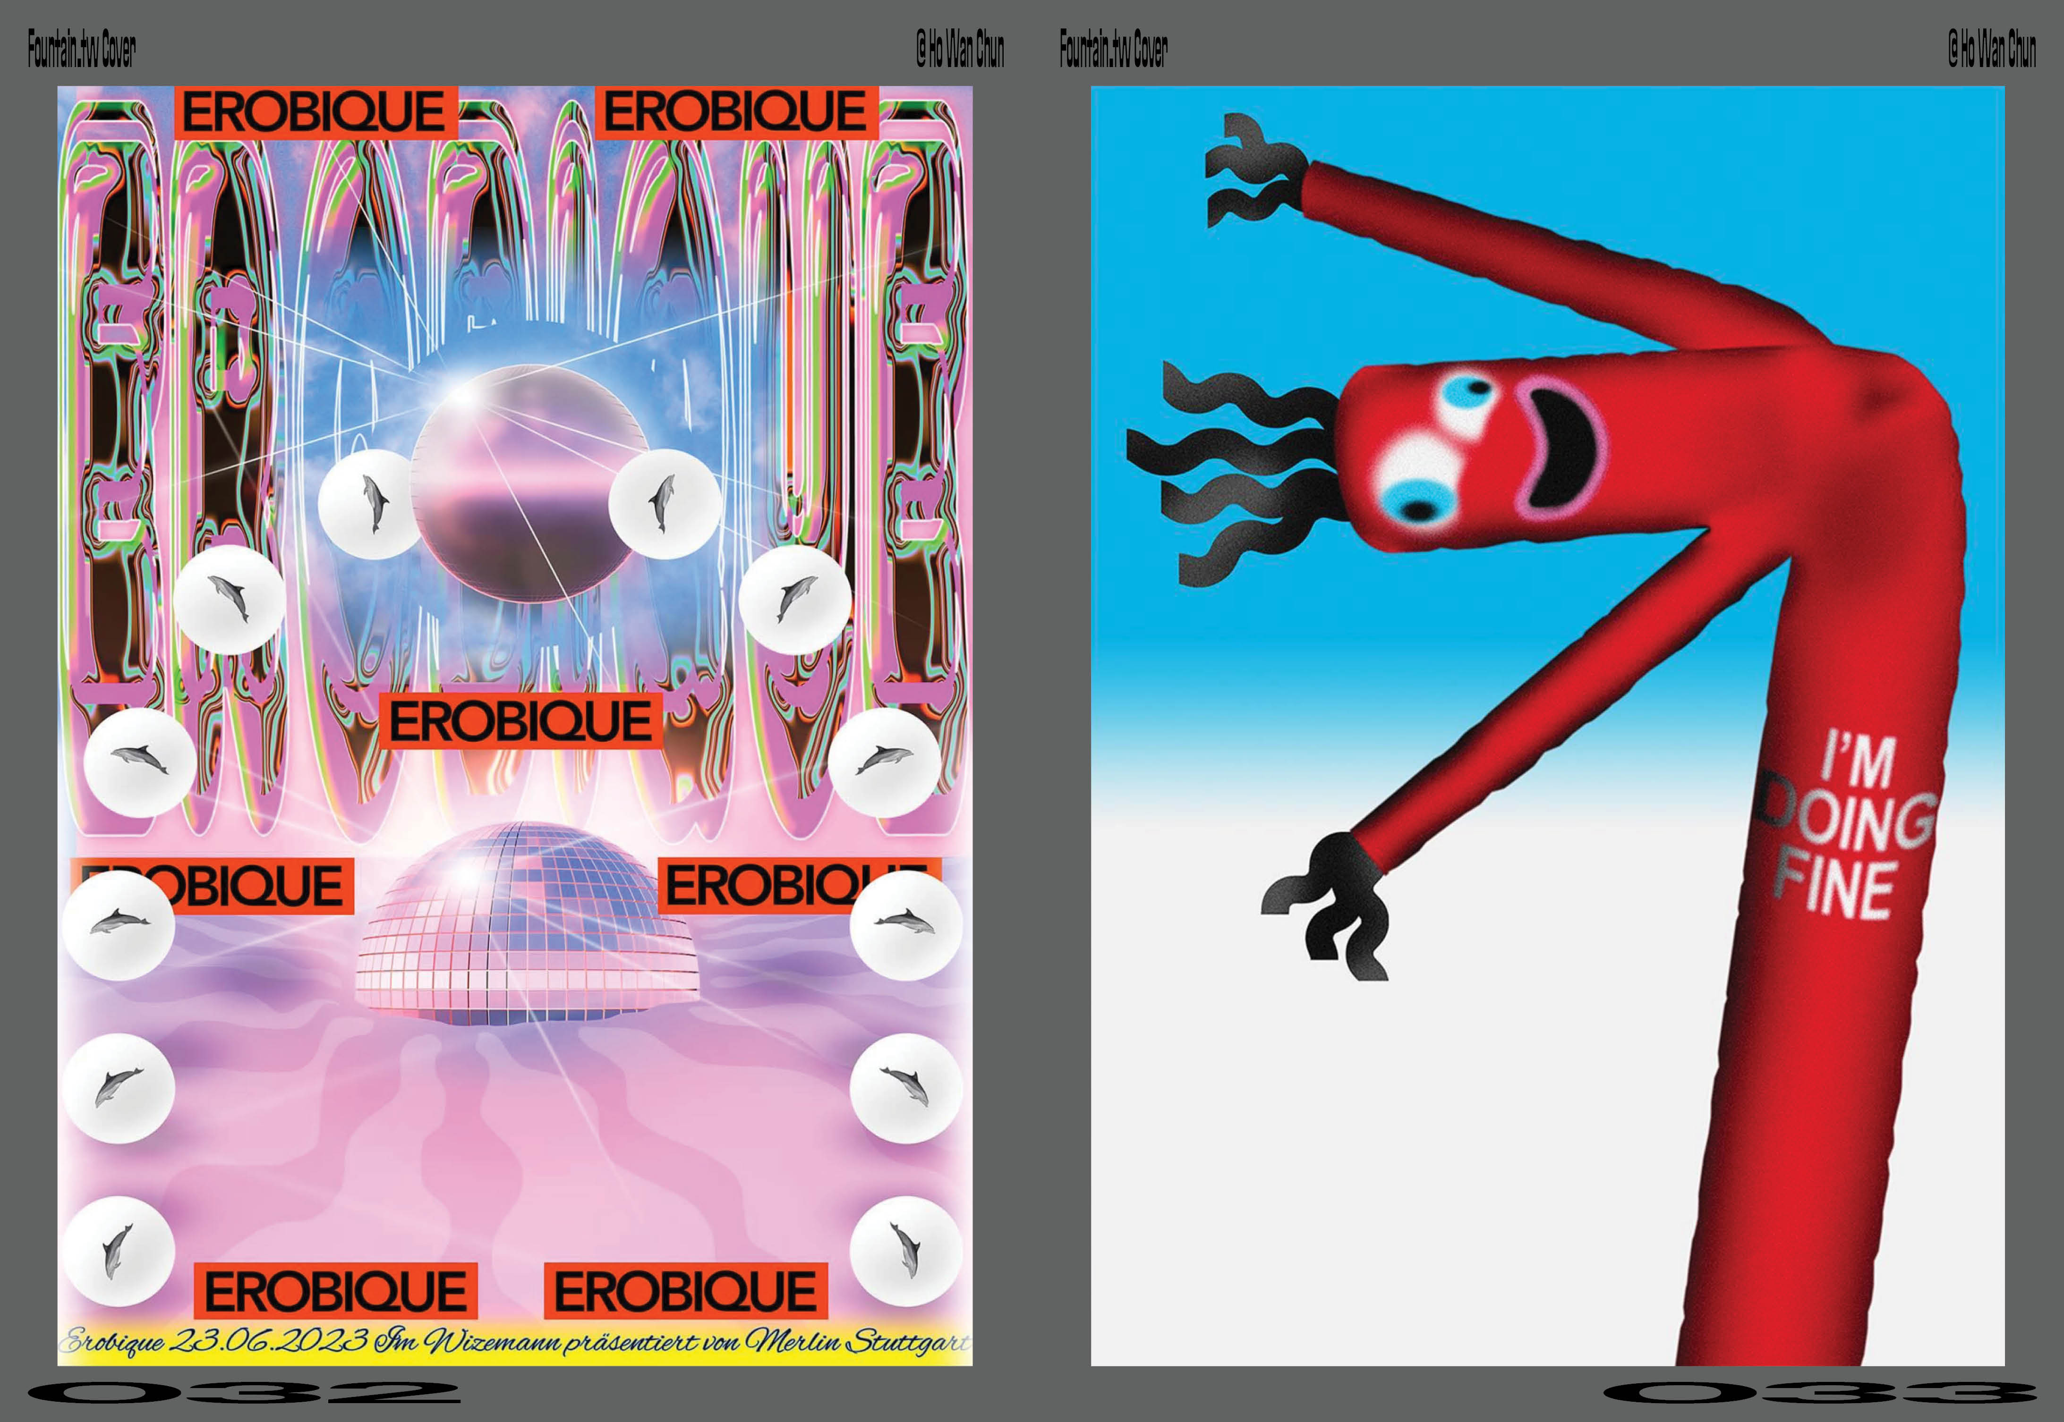
Task: Click '@ Ho Wan Chun' credit on page 033
Action: (1992, 49)
